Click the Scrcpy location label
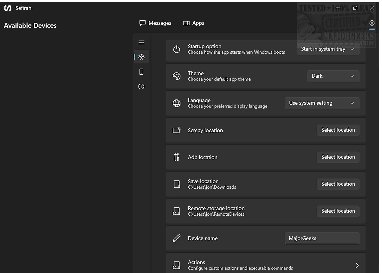The image size is (382, 273). pyautogui.click(x=205, y=130)
